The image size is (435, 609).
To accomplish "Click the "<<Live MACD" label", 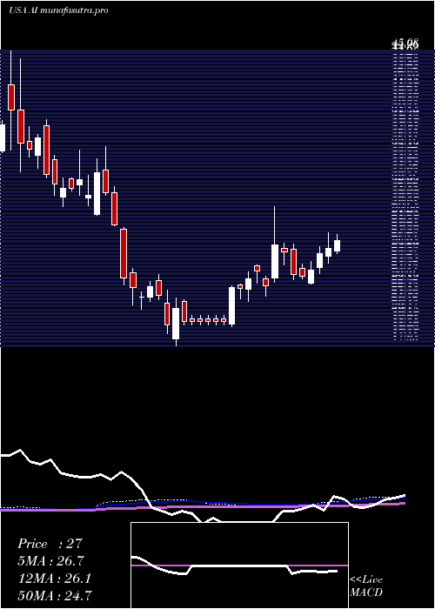I will (x=366, y=586).
